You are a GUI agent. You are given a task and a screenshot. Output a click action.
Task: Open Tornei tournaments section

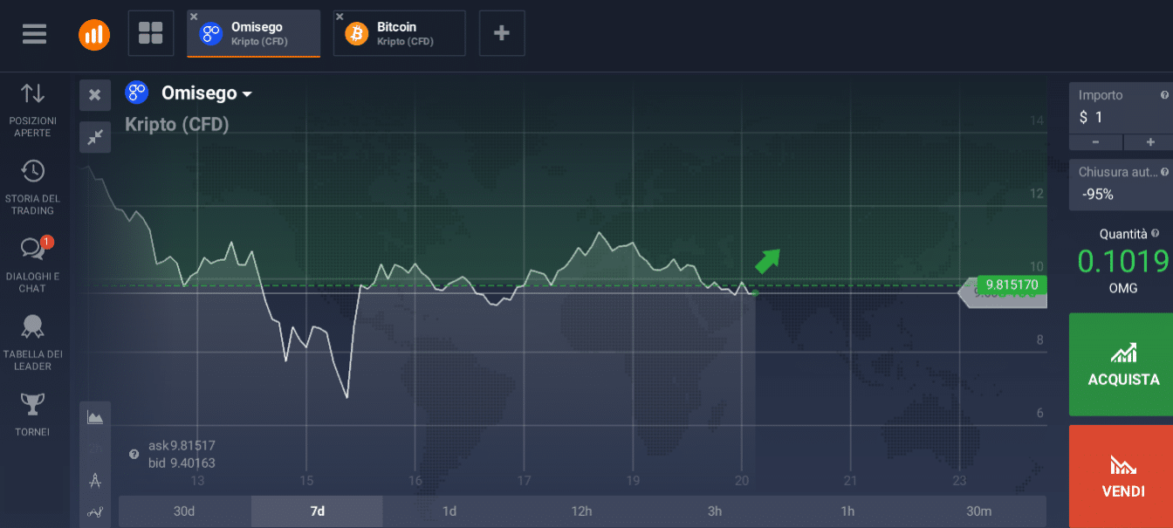point(33,415)
